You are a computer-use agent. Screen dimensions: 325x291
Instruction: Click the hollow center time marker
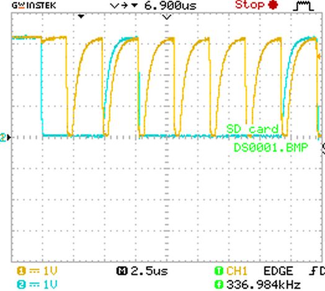click(x=167, y=17)
